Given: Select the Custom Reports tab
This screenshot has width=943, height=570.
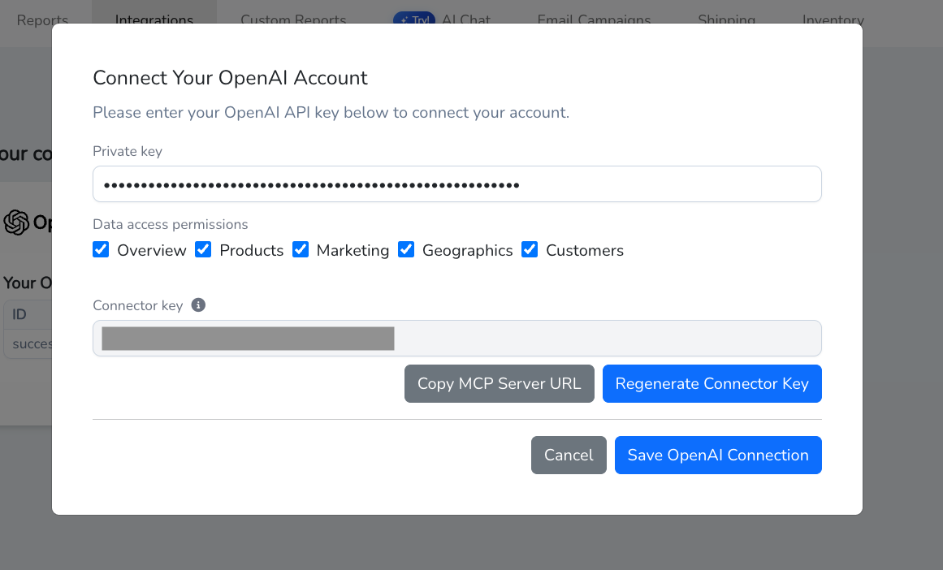Looking at the screenshot, I should (293, 19).
